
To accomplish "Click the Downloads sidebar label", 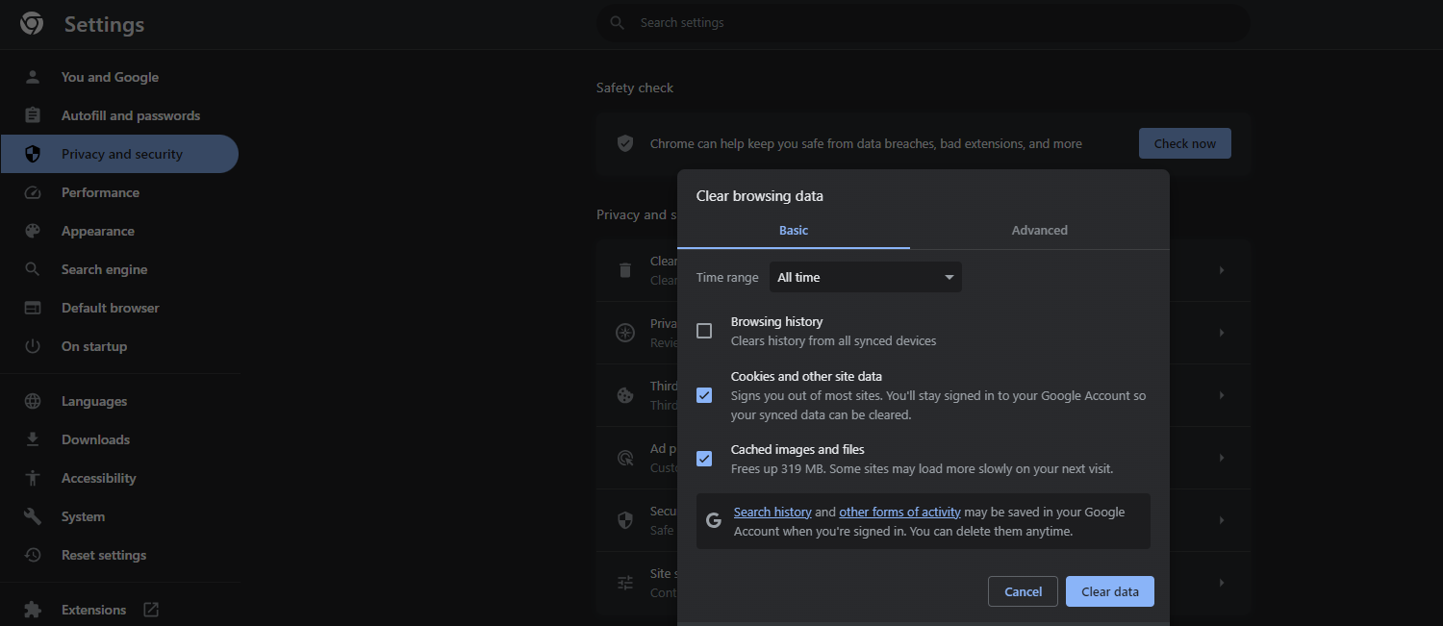I will click(x=95, y=439).
